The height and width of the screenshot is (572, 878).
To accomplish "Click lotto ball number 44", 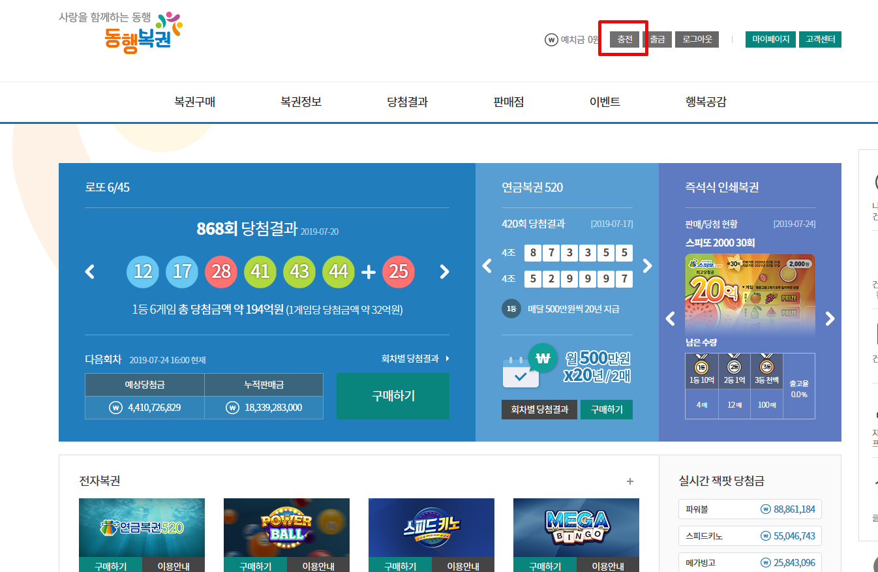I will tap(339, 271).
